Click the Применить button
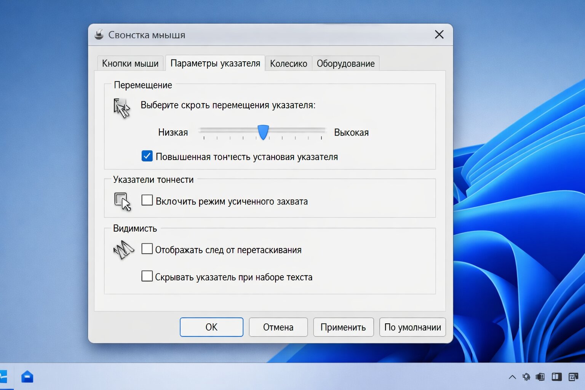This screenshot has width=585, height=390. (343, 327)
